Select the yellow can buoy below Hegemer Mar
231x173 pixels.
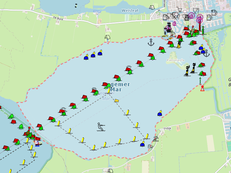116,101
